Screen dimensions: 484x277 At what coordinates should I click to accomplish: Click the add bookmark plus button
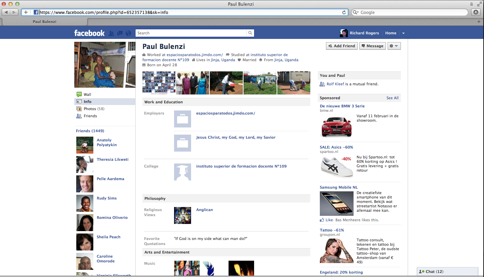click(x=26, y=12)
